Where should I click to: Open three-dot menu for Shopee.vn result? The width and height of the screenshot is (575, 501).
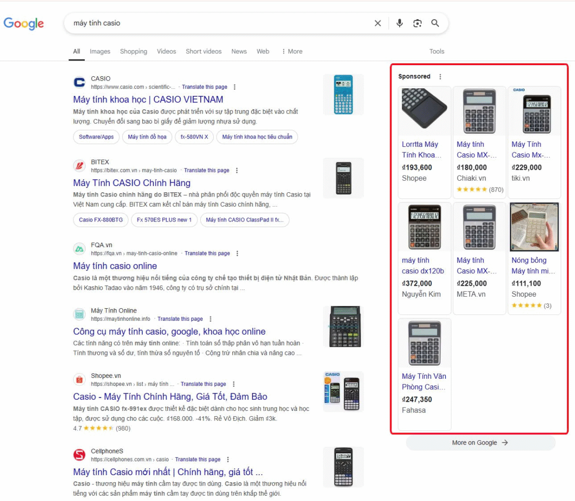coord(233,384)
